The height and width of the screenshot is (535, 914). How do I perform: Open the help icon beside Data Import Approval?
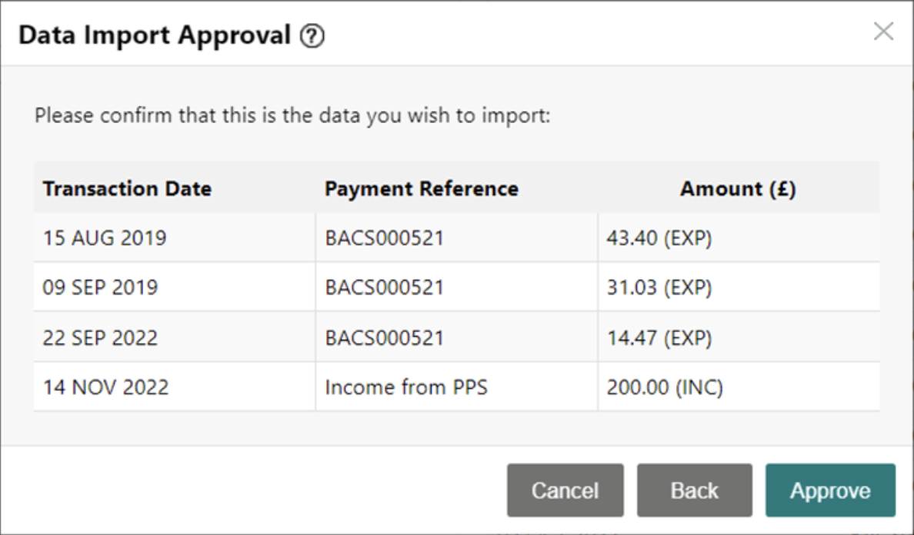point(312,36)
